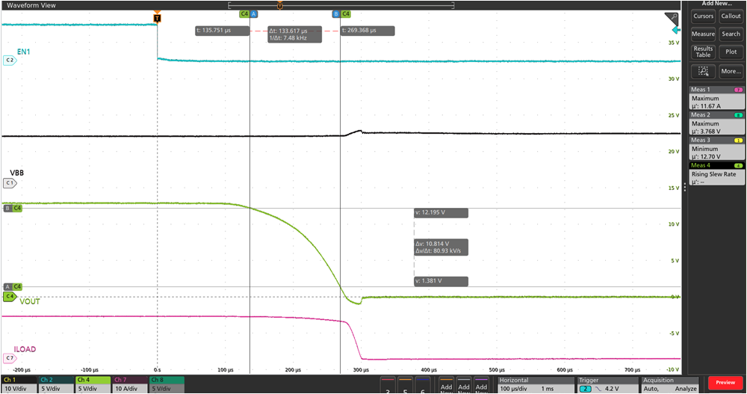Toggle the Ch 4 channel badge
747x394 pixels.
(x=92, y=384)
